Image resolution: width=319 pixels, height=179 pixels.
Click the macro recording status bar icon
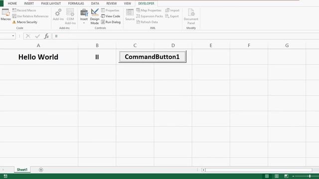(x=5, y=176)
